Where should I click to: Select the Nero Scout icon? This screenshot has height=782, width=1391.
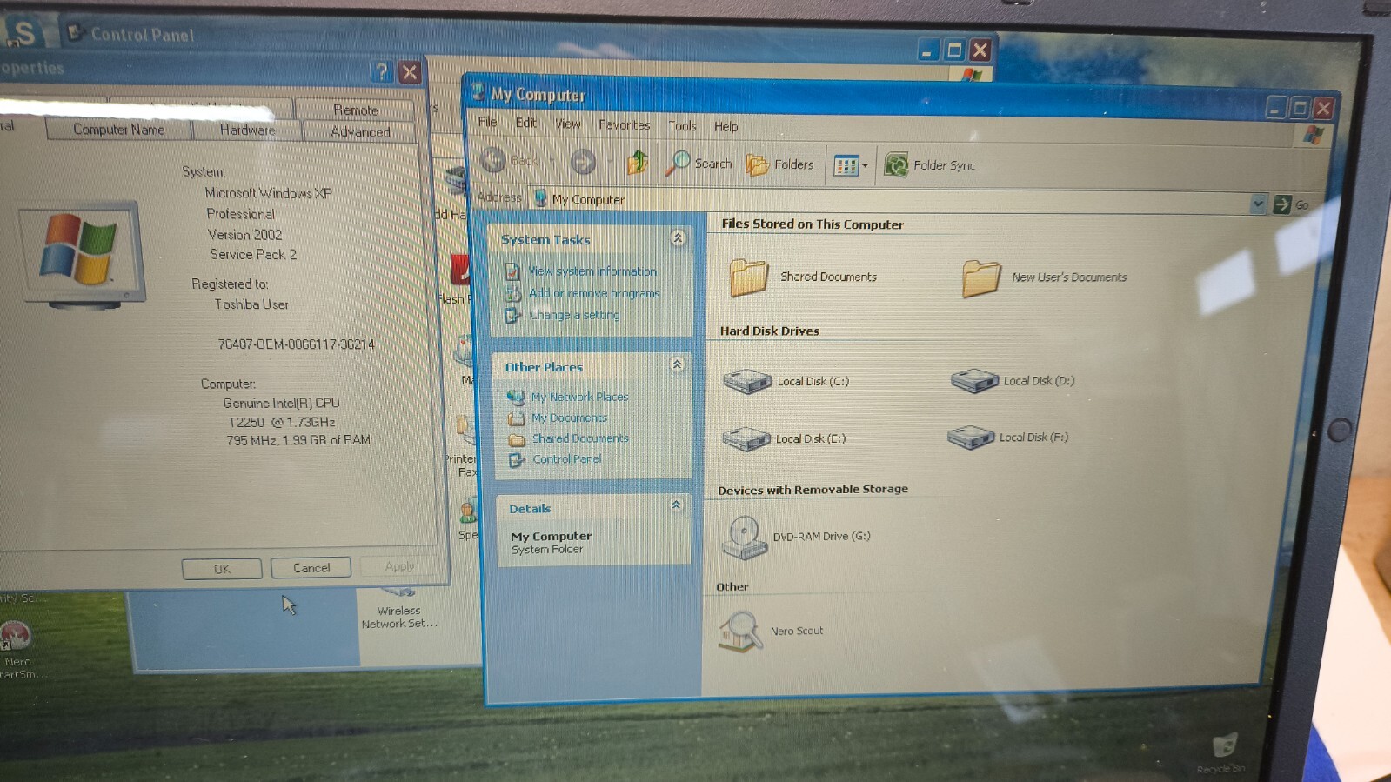[739, 631]
